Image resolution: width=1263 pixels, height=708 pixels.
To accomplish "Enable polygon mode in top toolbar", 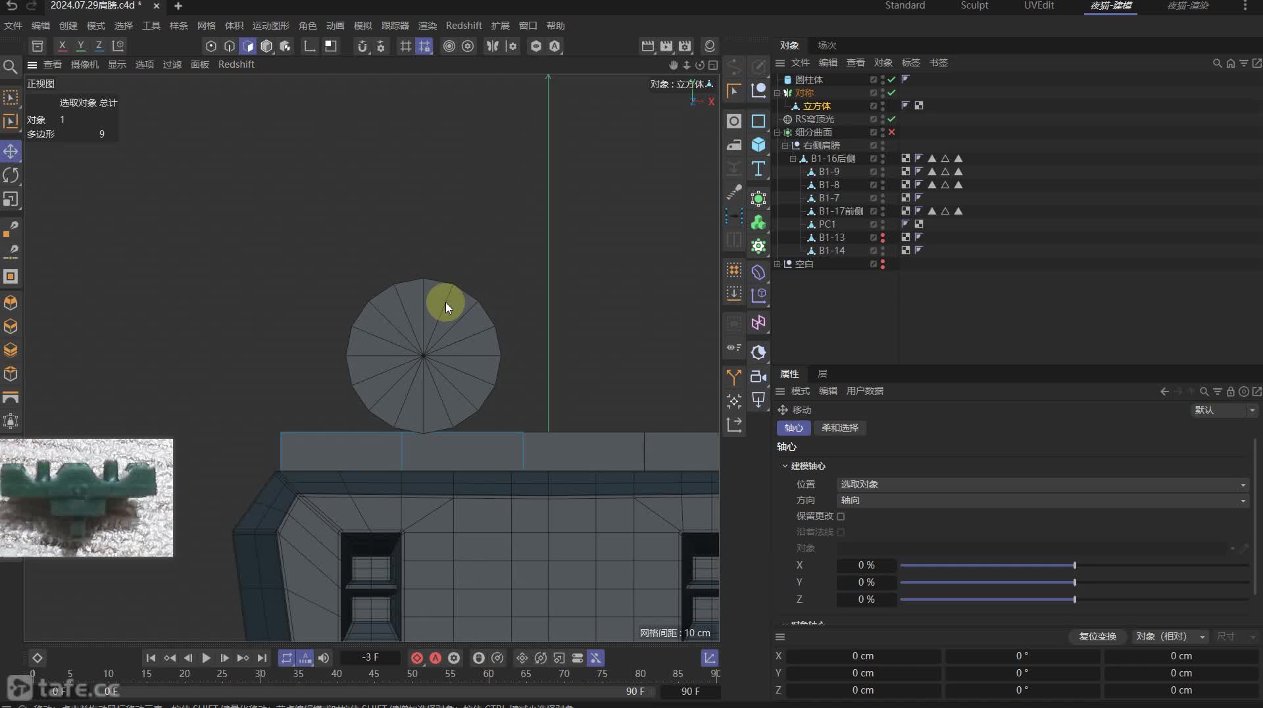I will pyautogui.click(x=248, y=46).
